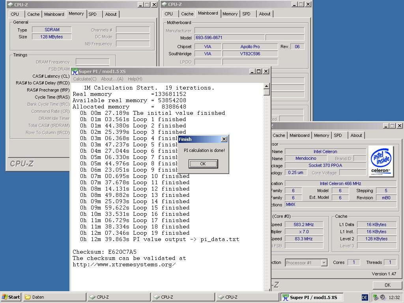Click the Southbridge field VT82C596

[250, 54]
